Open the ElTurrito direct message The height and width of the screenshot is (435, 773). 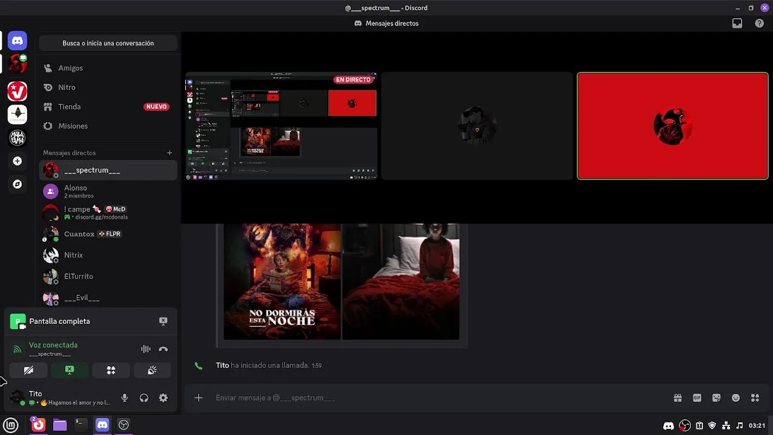tap(108, 276)
